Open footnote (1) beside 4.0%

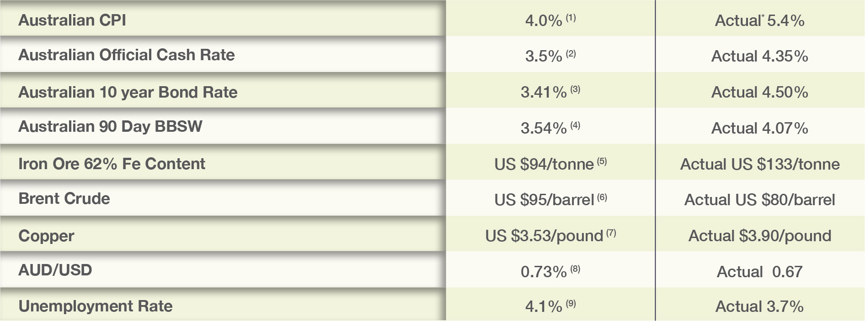[x=571, y=18]
